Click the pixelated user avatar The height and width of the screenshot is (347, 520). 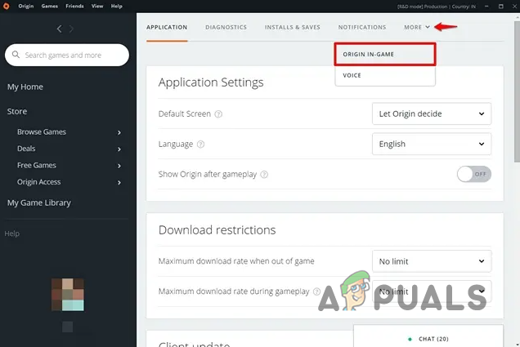point(68,295)
